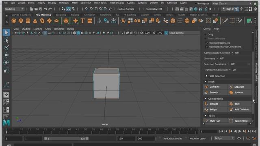
Task: Activate the Rotate tool
Action: tap(6, 62)
